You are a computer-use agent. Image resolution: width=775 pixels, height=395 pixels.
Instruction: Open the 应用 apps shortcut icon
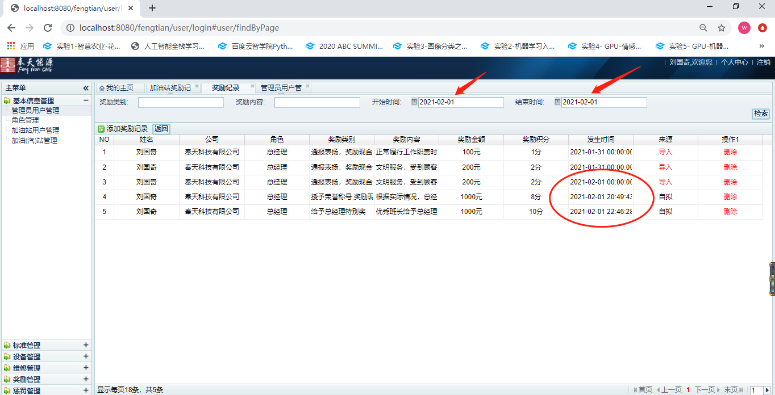click(x=11, y=46)
